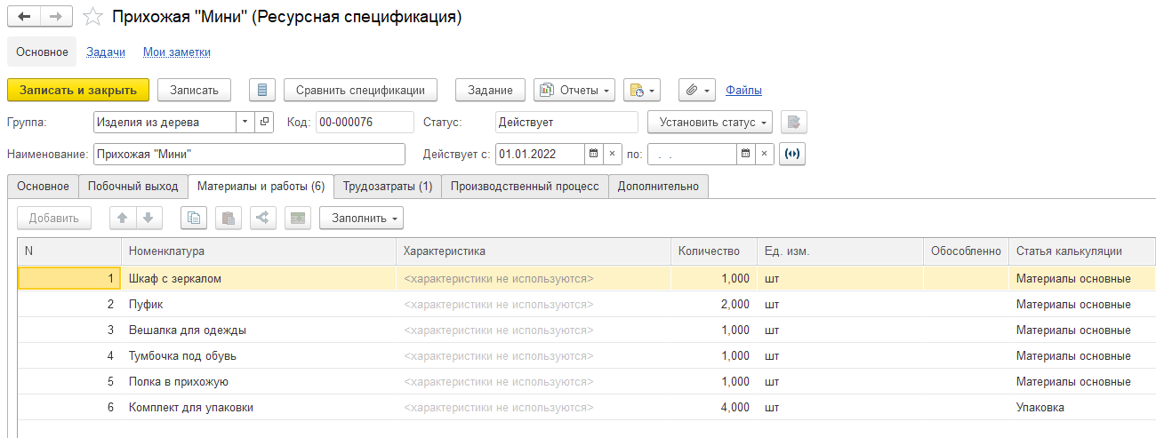This screenshot has width=1156, height=438.
Task: Open the calendar for the Действует с date
Action: coord(593,154)
